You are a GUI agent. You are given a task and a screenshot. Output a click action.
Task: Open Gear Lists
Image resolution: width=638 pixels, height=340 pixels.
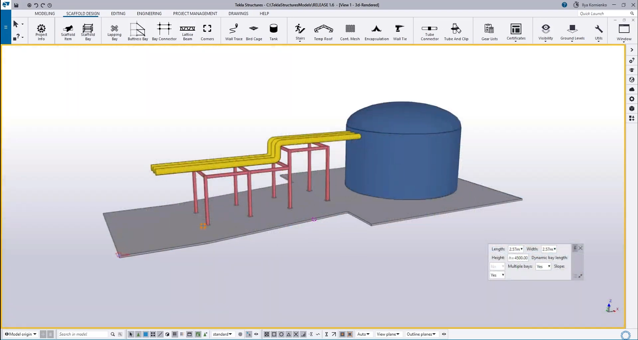(x=490, y=32)
